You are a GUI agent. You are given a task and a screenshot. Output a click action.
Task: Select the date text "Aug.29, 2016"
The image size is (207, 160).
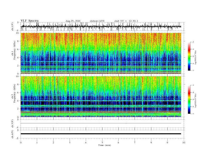(73, 21)
